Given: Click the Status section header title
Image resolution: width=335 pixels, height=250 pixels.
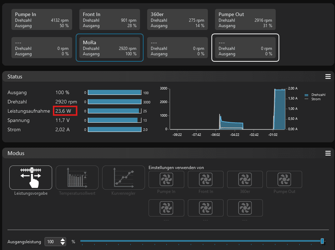Looking at the screenshot, I should click(15, 77).
